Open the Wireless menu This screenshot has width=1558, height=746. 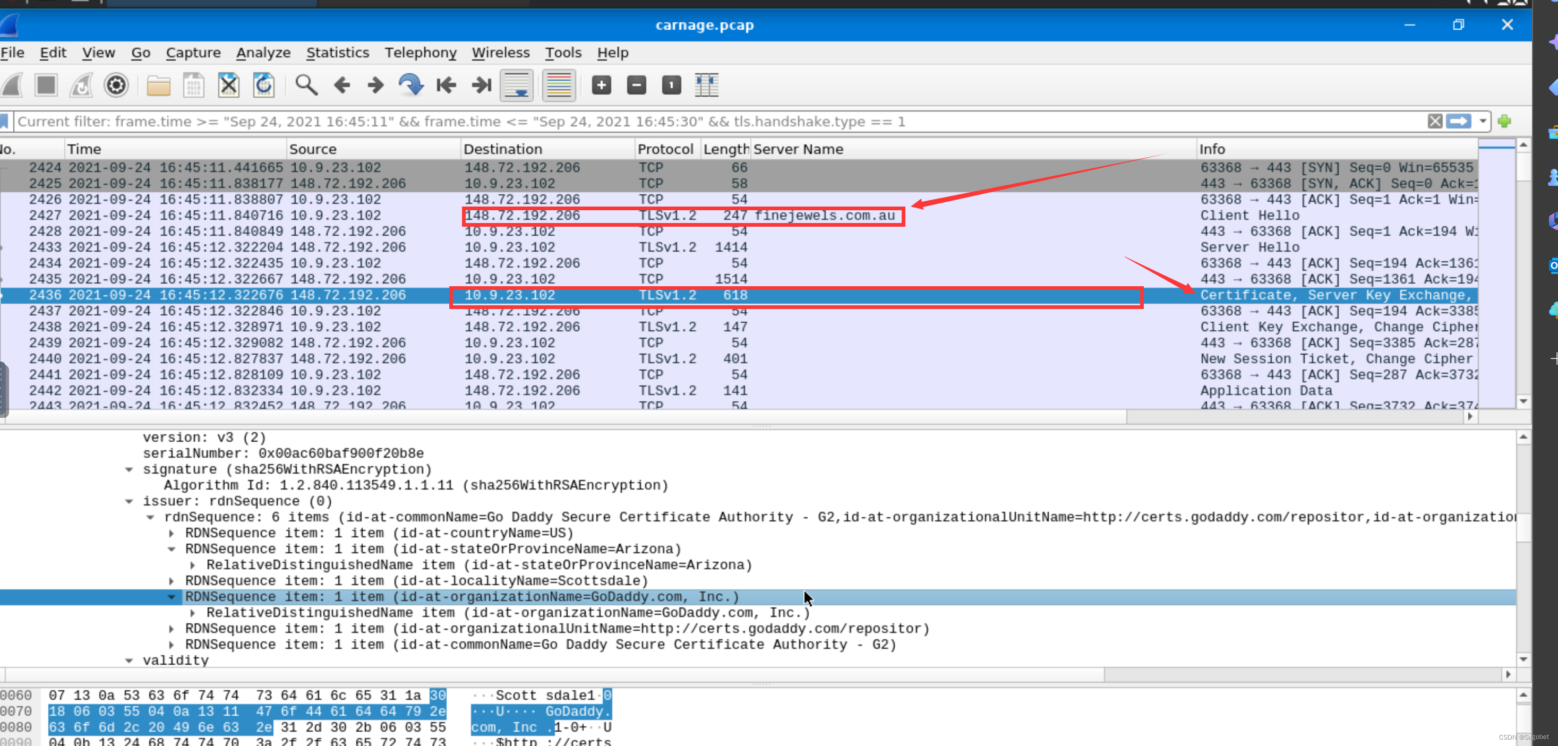tap(501, 53)
